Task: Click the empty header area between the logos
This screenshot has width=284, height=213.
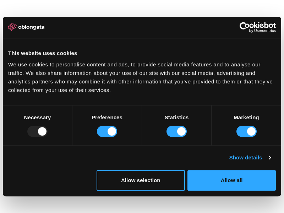Action: click(x=142, y=27)
